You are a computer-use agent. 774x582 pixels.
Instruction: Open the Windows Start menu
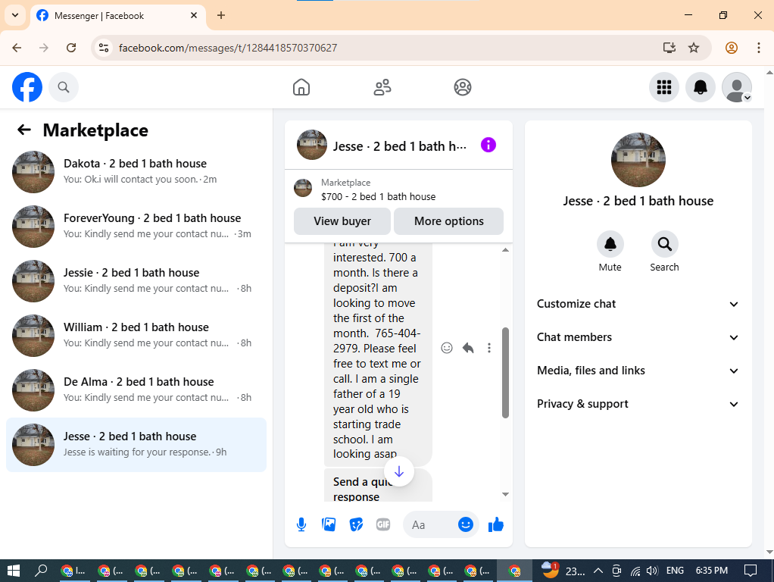coord(14,571)
